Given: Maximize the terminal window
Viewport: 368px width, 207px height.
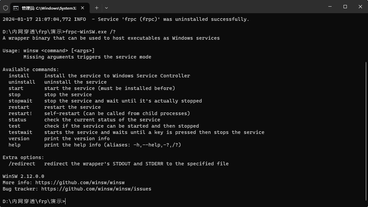Looking at the screenshot, I should (x=345, y=7).
